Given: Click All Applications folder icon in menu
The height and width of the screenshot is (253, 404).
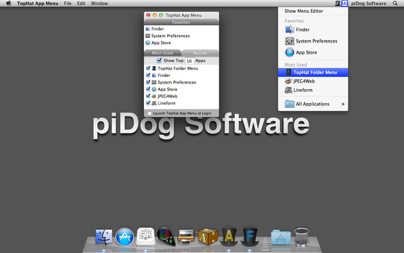Looking at the screenshot, I should coord(289,104).
